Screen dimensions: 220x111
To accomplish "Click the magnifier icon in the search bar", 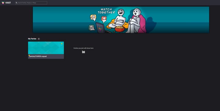I will (x=16, y=3).
